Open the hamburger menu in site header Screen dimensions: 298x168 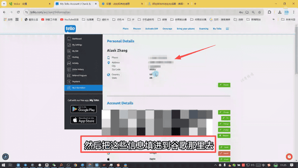[x=227, y=29]
